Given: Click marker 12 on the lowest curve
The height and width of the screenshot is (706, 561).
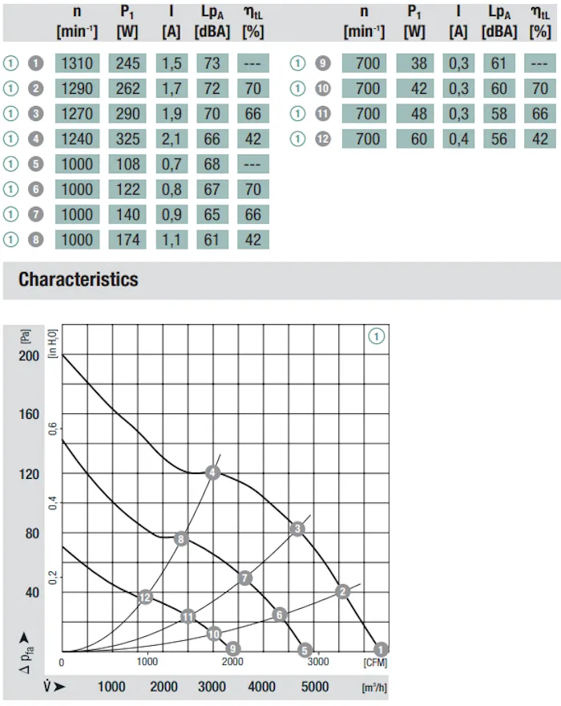Looking at the screenshot, I should pyautogui.click(x=145, y=598).
